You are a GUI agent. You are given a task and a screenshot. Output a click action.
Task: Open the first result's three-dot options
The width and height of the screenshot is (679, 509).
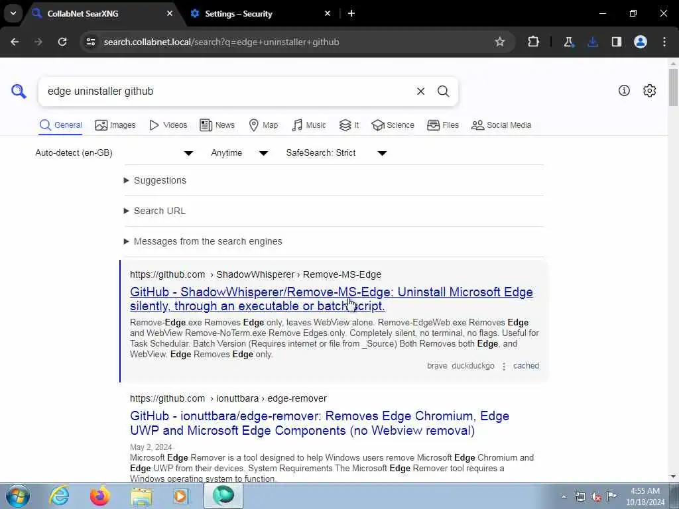click(x=504, y=366)
